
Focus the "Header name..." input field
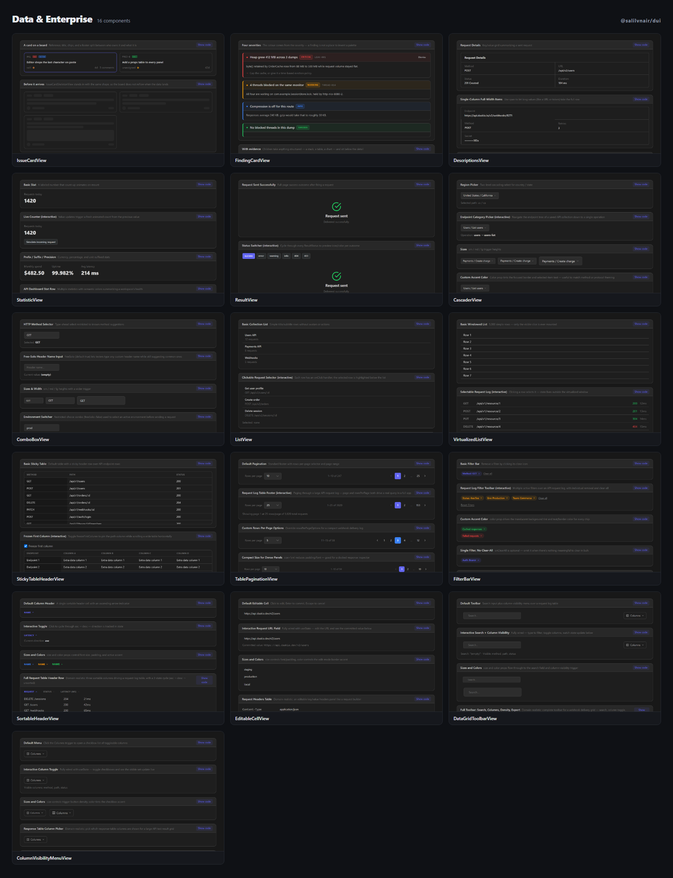coord(42,367)
